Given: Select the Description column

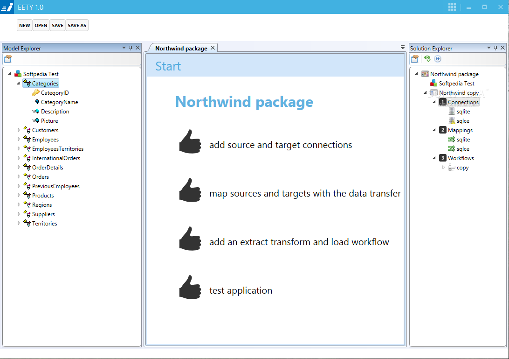Looking at the screenshot, I should (x=55, y=112).
